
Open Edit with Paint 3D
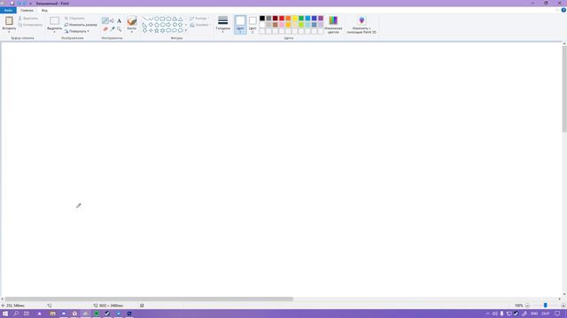pos(361,25)
